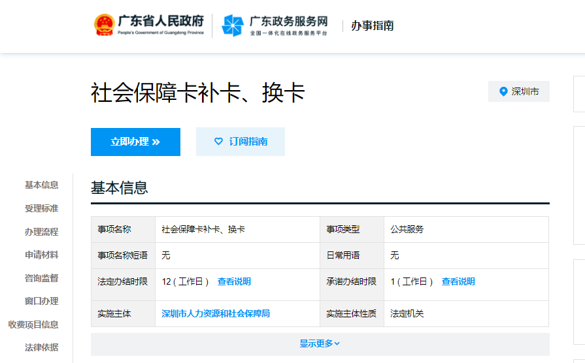Open the 深圳市 location selector

tap(518, 91)
